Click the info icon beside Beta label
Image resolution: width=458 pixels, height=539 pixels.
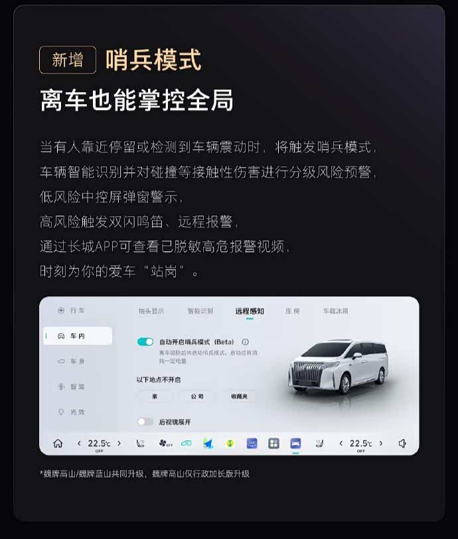click(245, 342)
